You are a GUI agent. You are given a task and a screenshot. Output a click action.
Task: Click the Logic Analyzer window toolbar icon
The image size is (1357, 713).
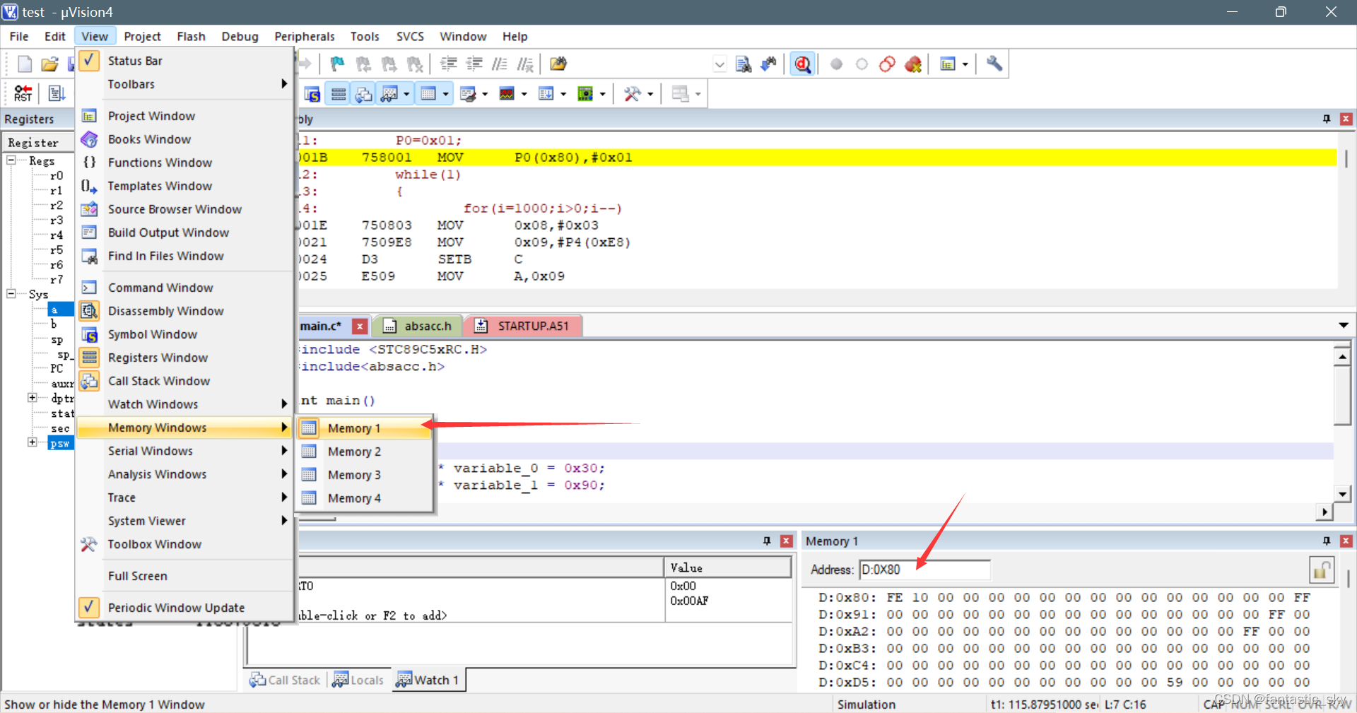point(507,94)
